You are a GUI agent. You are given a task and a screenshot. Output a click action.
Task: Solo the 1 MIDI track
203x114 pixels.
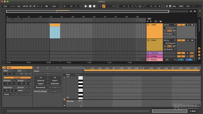(x=187, y=25)
